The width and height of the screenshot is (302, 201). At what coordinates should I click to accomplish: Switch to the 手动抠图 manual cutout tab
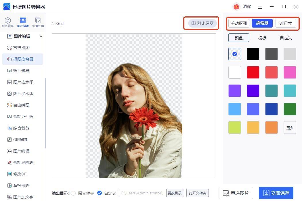tap(238, 23)
